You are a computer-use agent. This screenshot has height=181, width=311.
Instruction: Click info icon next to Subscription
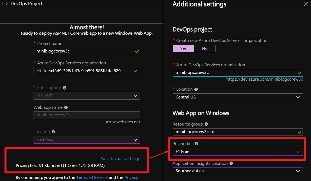click(64, 88)
